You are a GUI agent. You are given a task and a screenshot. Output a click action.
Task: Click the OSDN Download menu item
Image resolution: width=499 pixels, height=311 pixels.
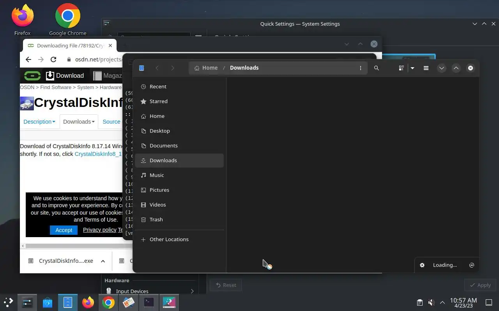click(x=65, y=76)
